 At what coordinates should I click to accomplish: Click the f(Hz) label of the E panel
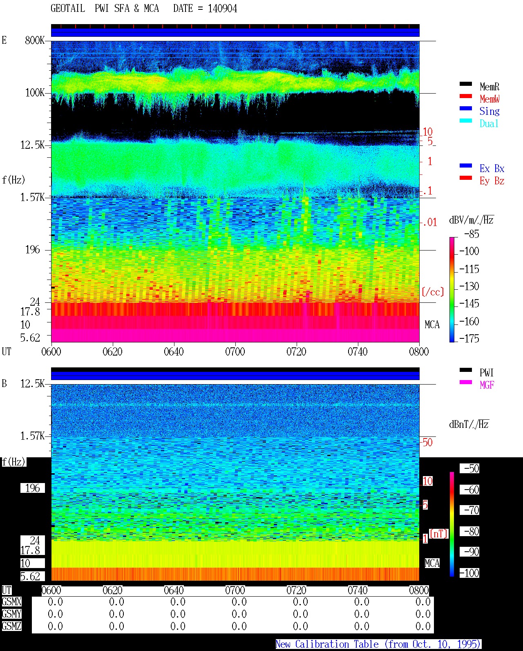tap(13, 180)
